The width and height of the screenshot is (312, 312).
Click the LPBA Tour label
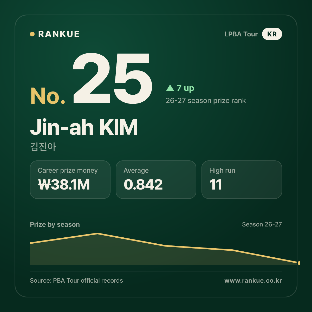[x=241, y=34]
